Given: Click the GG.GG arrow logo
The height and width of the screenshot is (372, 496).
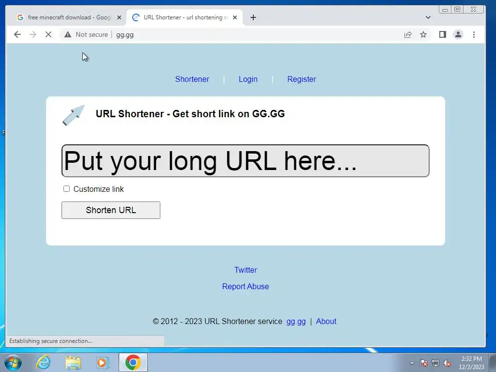Looking at the screenshot, I should 74,115.
